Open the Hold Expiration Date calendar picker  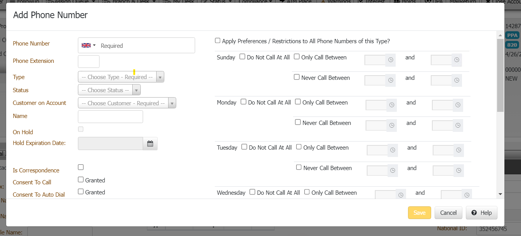coord(150,144)
